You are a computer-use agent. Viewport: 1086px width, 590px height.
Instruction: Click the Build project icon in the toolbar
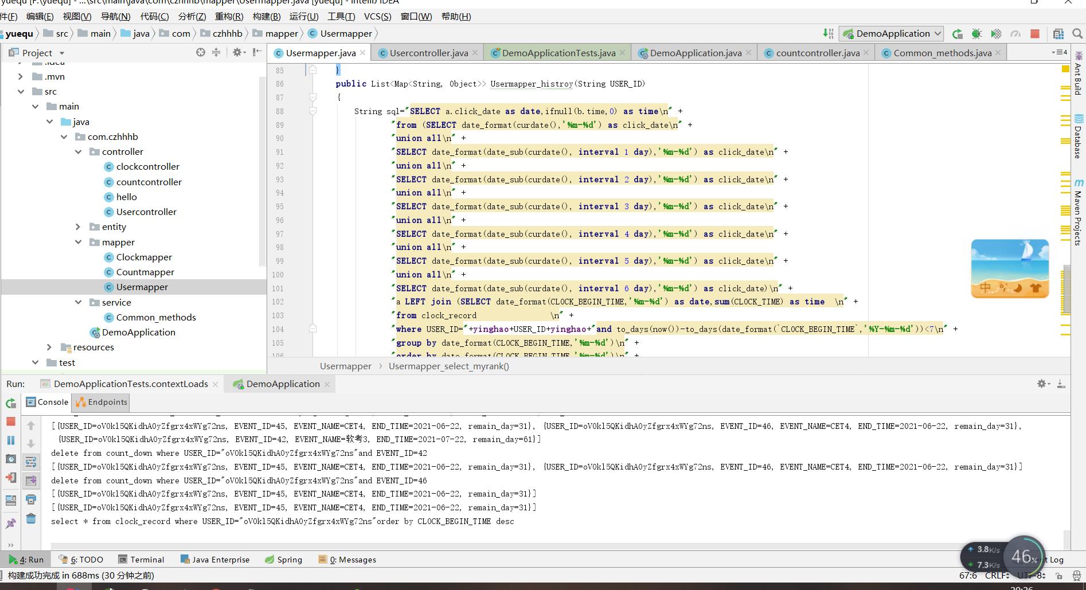point(828,33)
